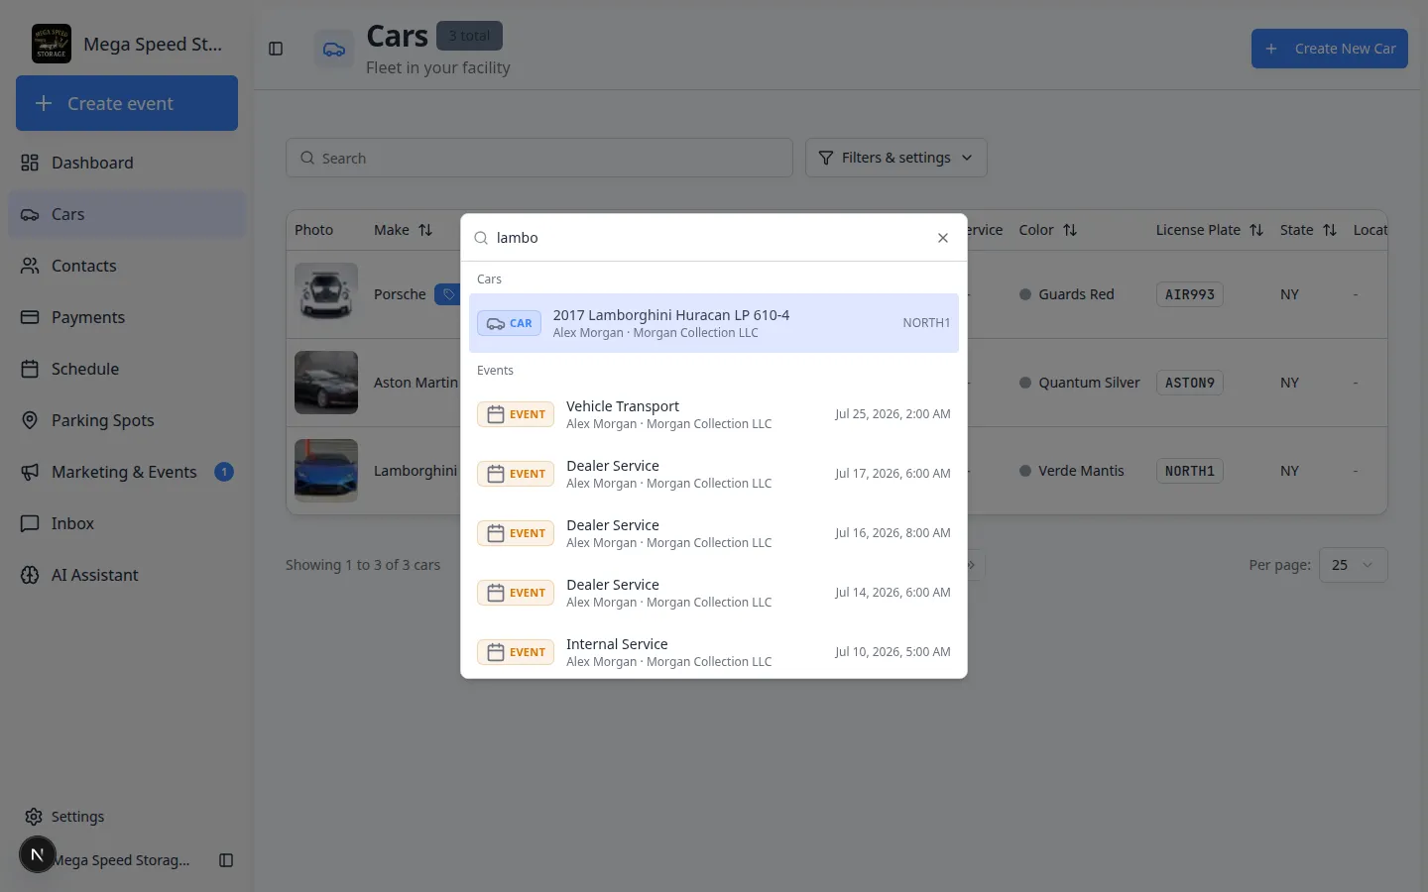Click the magnifier icon in lambo search
The height and width of the screenshot is (892, 1428).
click(481, 238)
